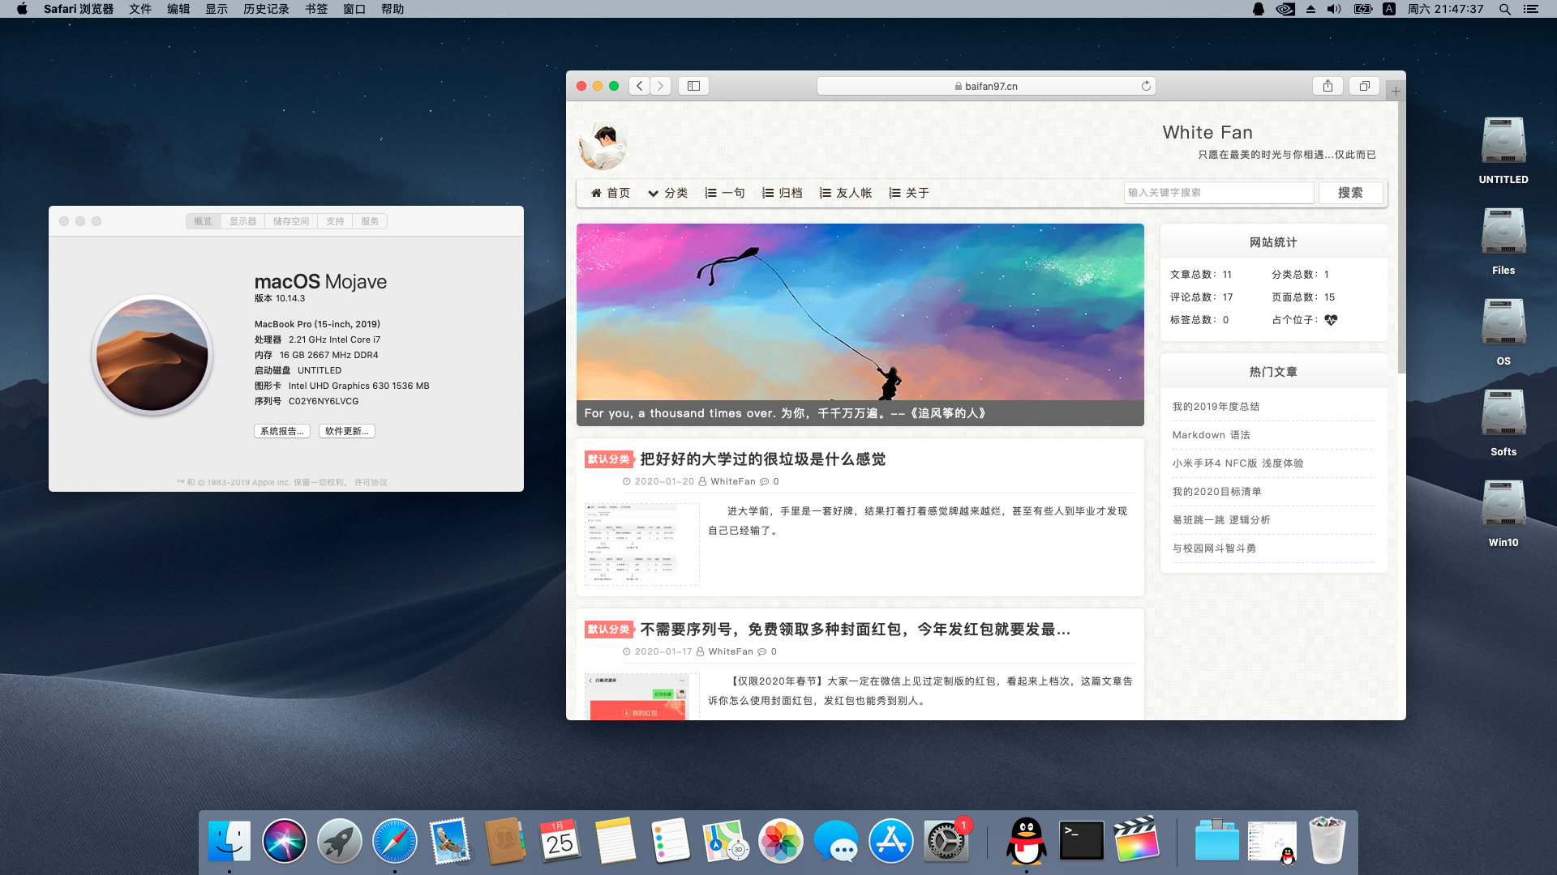Click the 许可协议 link in About window
1557x875 pixels.
[x=371, y=482]
